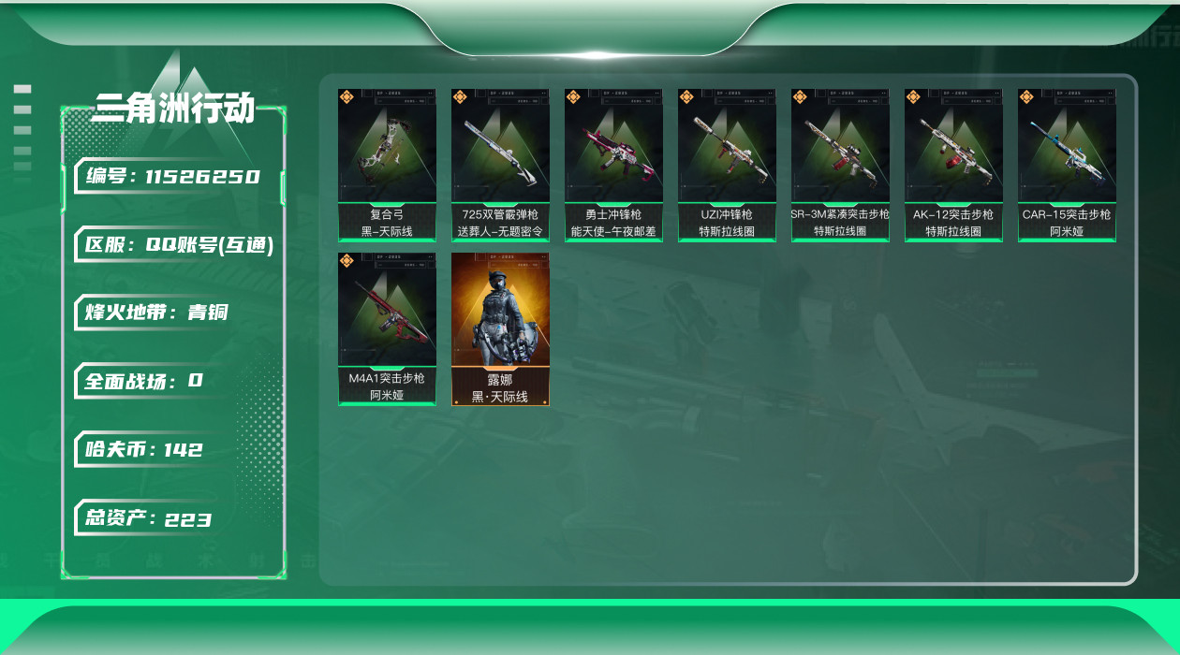Click orange rarity badge on CAR-15 card
This screenshot has width=1180, height=655.
click(1026, 96)
